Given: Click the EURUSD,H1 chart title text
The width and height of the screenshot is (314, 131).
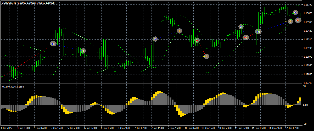Looking at the screenshot, I should [8, 2].
